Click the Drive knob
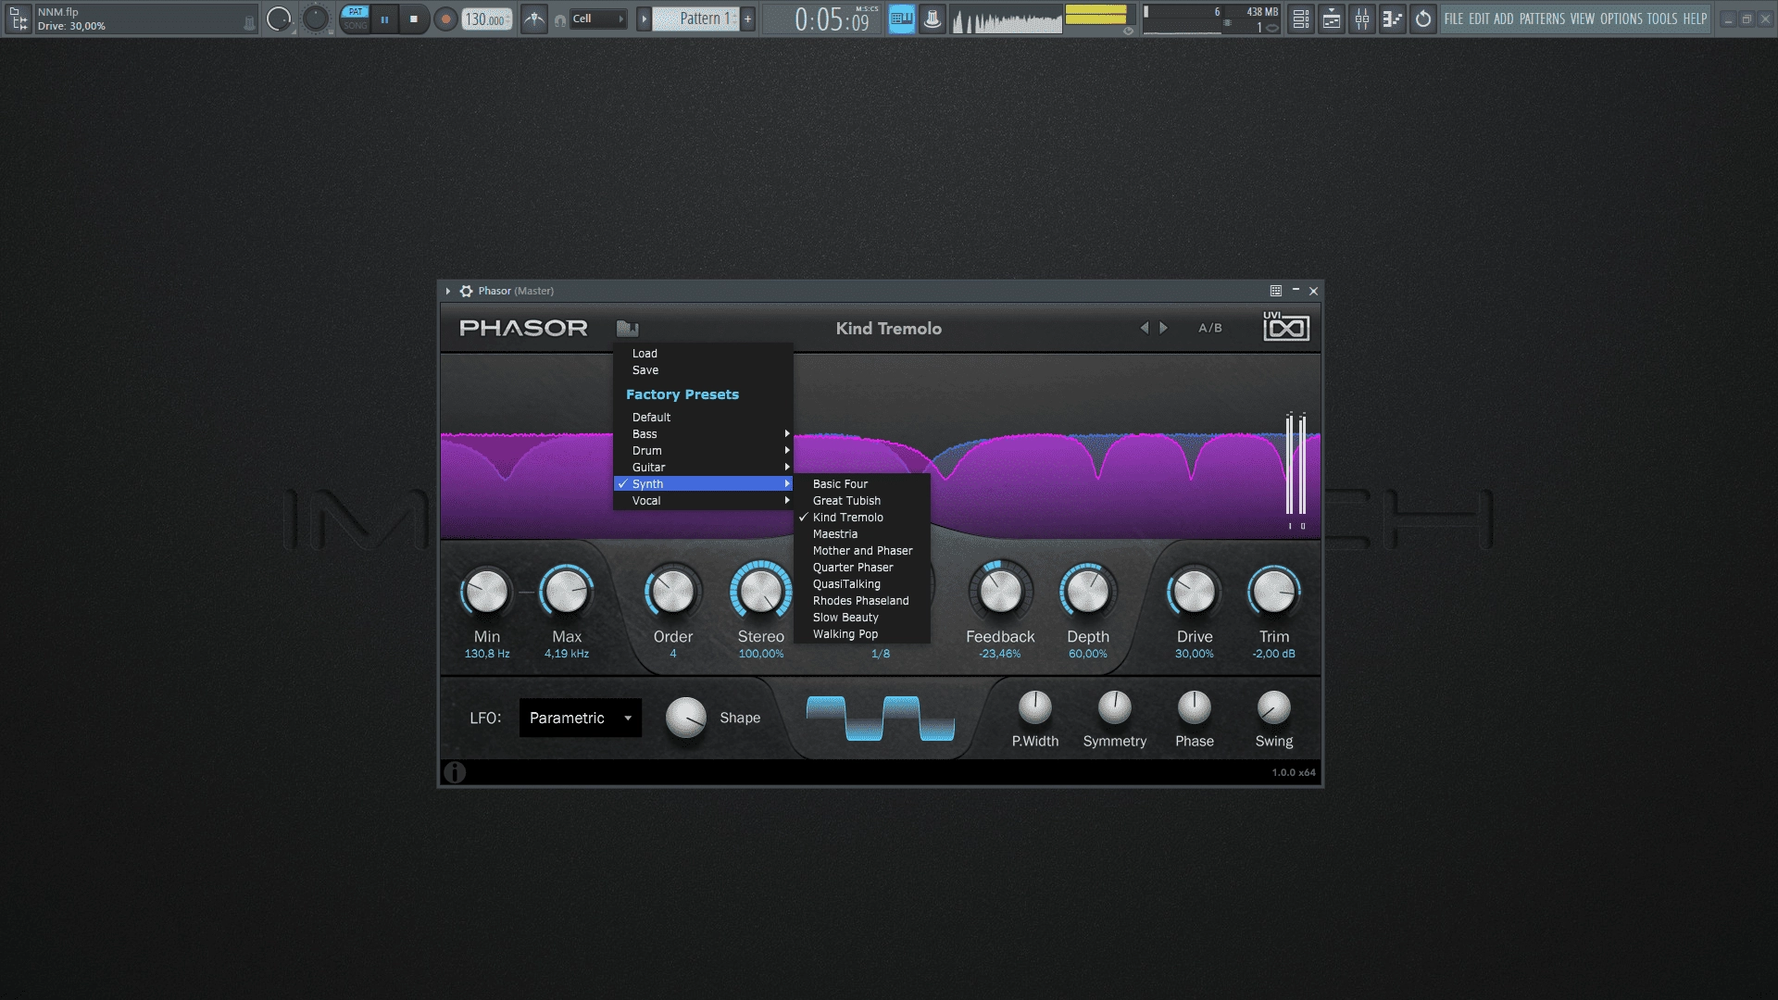The width and height of the screenshot is (1778, 1000). tap(1195, 592)
